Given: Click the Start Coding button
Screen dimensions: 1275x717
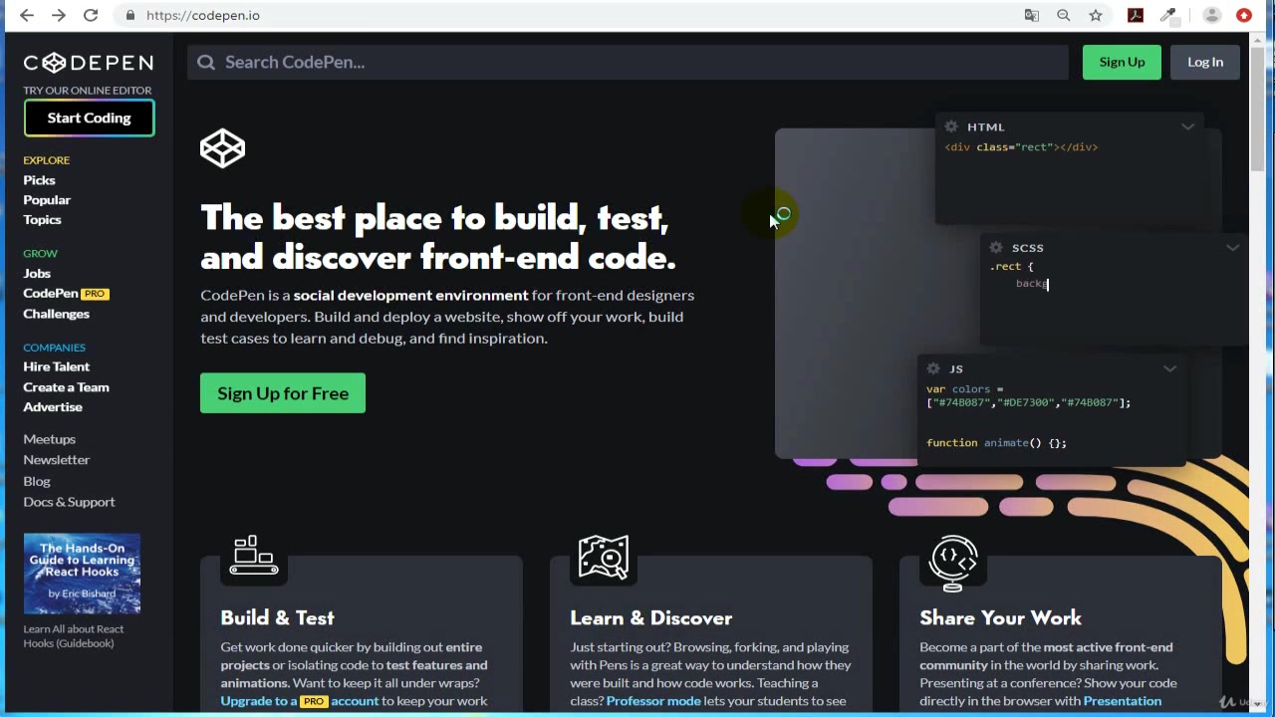Looking at the screenshot, I should [89, 118].
